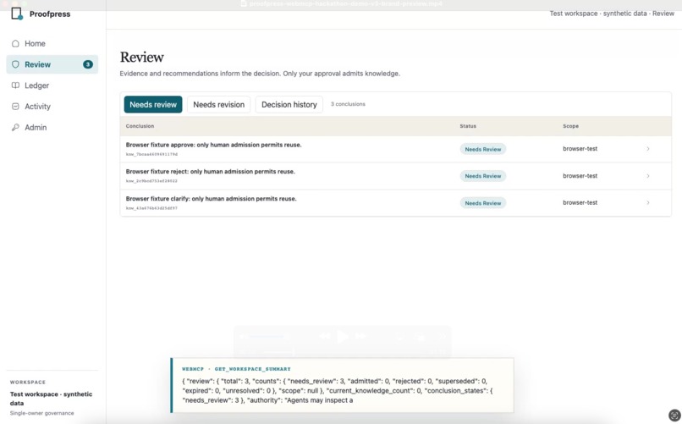
Task: Click 'Single-owner governance' text in sidebar
Action: (41, 413)
